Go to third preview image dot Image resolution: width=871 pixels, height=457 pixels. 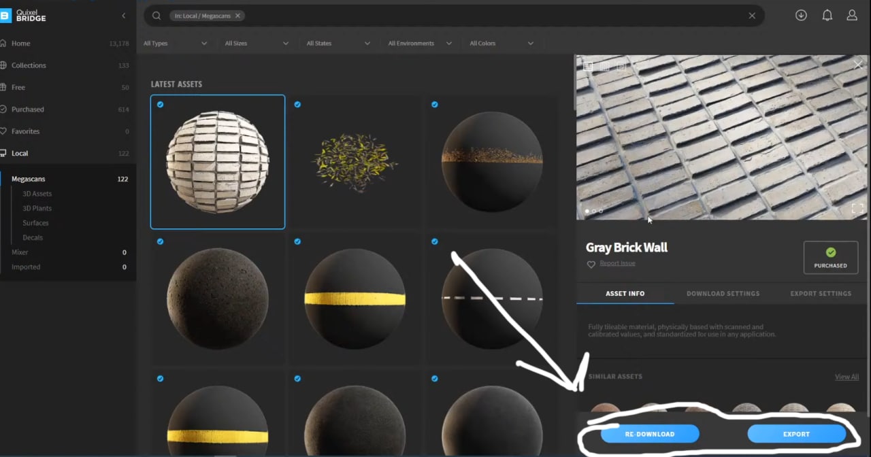600,211
